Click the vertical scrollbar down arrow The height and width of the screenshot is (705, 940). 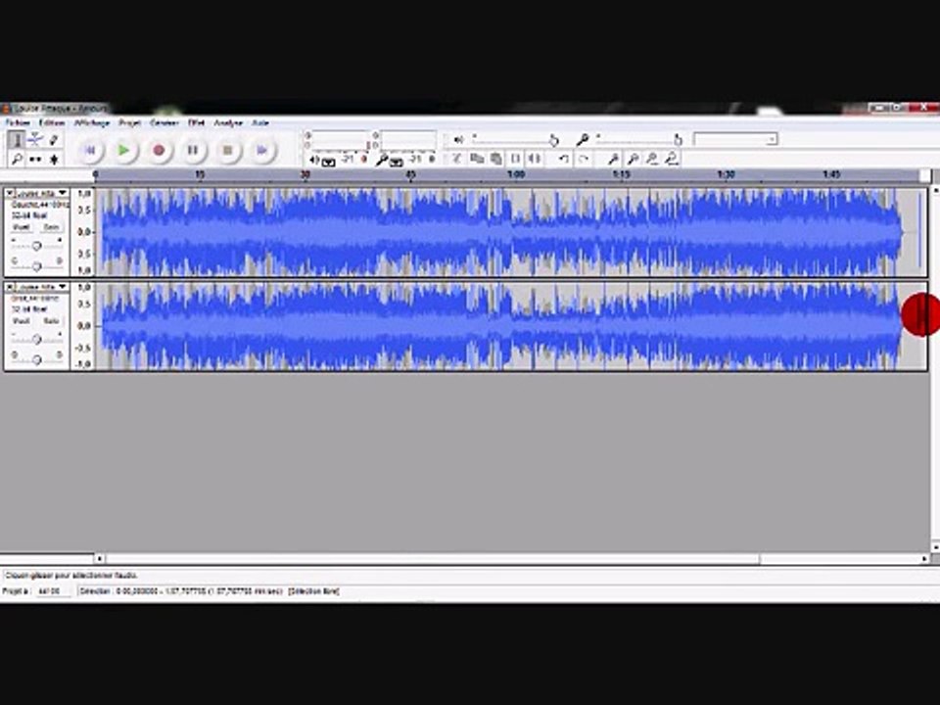[x=934, y=547]
